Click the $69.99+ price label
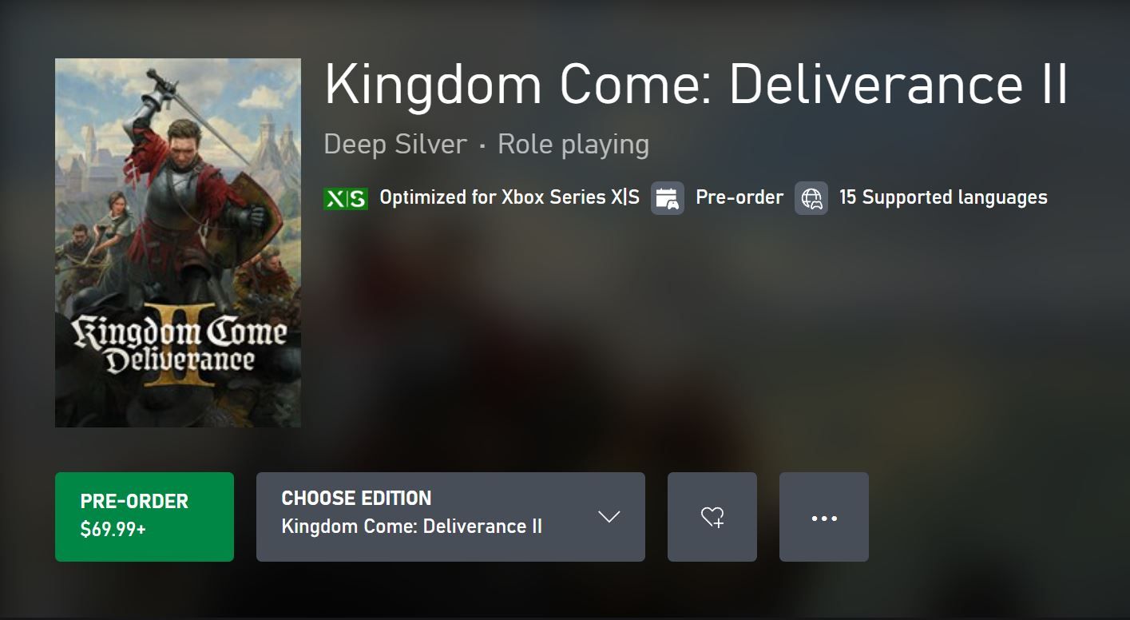The image size is (1130, 620). pos(113,529)
